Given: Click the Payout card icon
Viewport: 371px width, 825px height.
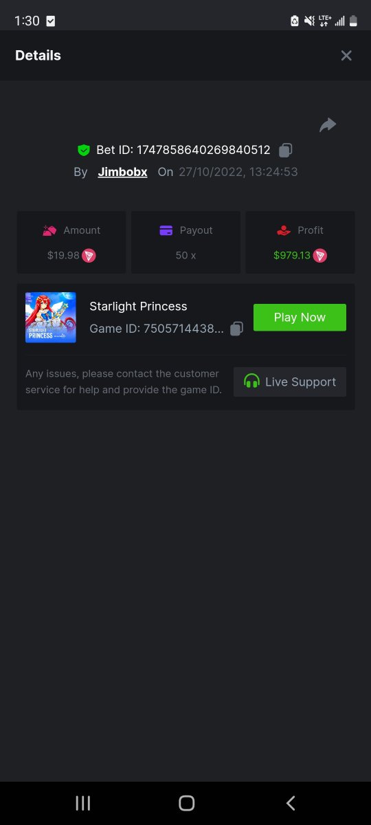Looking at the screenshot, I should [166, 230].
